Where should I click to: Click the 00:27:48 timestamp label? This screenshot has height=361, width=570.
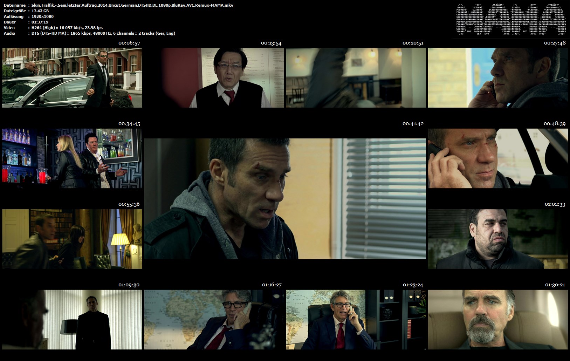(555, 43)
